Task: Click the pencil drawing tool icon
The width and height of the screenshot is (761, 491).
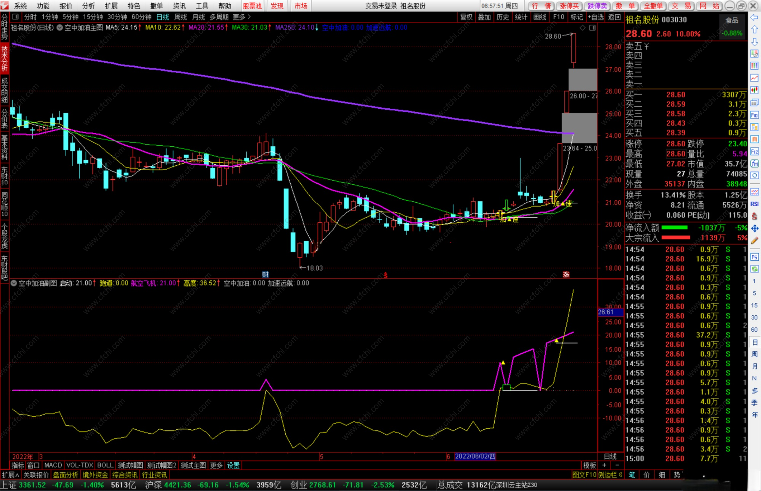Action: pos(754,241)
